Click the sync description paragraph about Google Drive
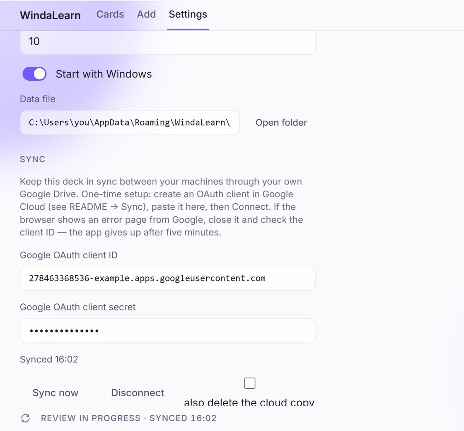Image resolution: width=464 pixels, height=431 pixels. coord(162,207)
